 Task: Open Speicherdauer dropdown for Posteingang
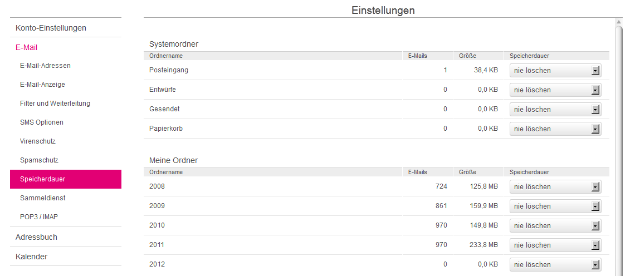(x=555, y=71)
